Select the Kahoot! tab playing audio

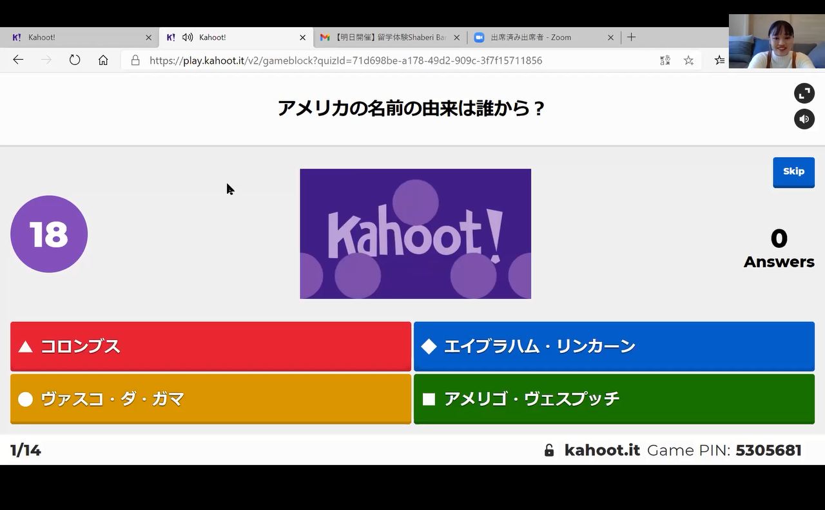[236, 37]
